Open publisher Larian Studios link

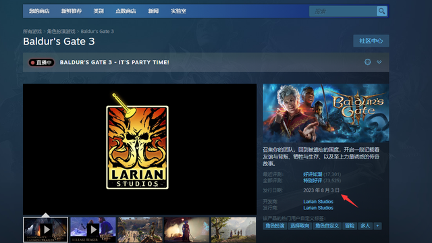(x=318, y=208)
